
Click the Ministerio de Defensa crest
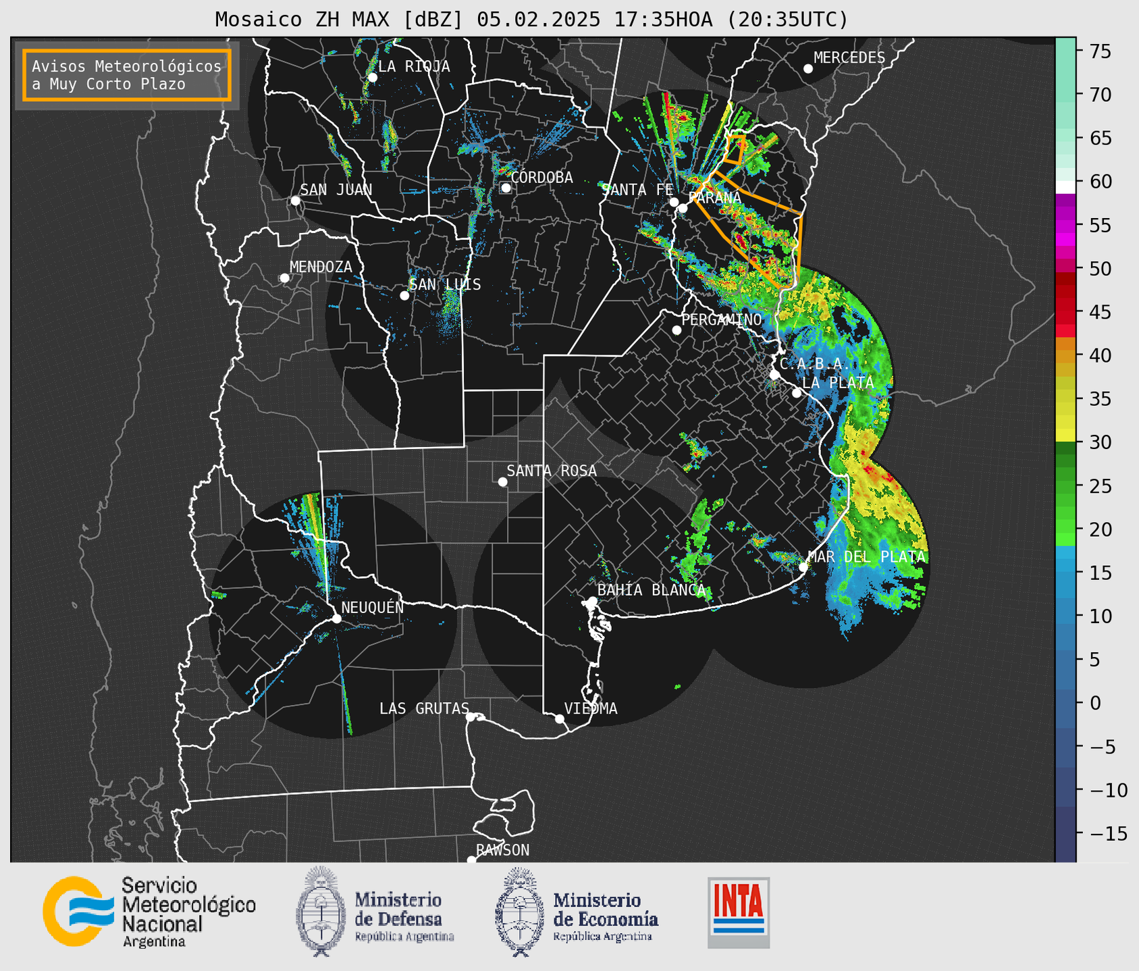coord(321,912)
